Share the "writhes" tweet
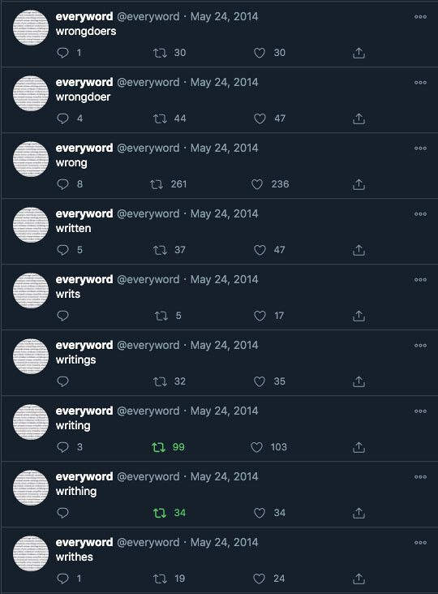Screen dimensions: 438x594 pyautogui.click(x=359, y=579)
